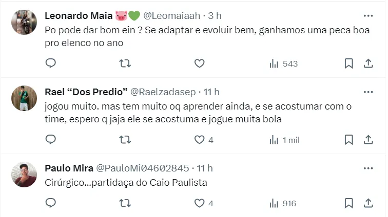Bookmark Rael "Dos Predio" tweet
Screen dimensions: 388x217
click(348, 140)
